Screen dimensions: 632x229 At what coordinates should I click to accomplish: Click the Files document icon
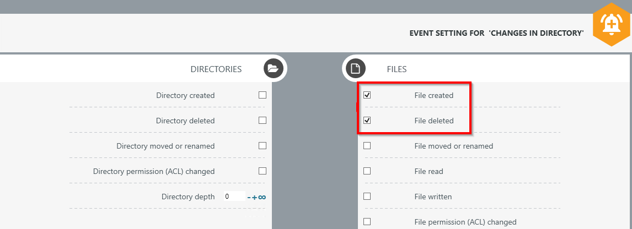coord(356,69)
